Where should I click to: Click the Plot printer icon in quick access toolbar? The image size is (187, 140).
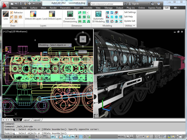[x=29, y=3]
